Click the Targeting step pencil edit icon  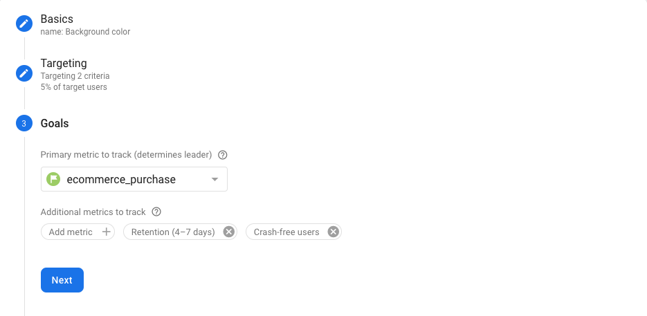(x=24, y=73)
